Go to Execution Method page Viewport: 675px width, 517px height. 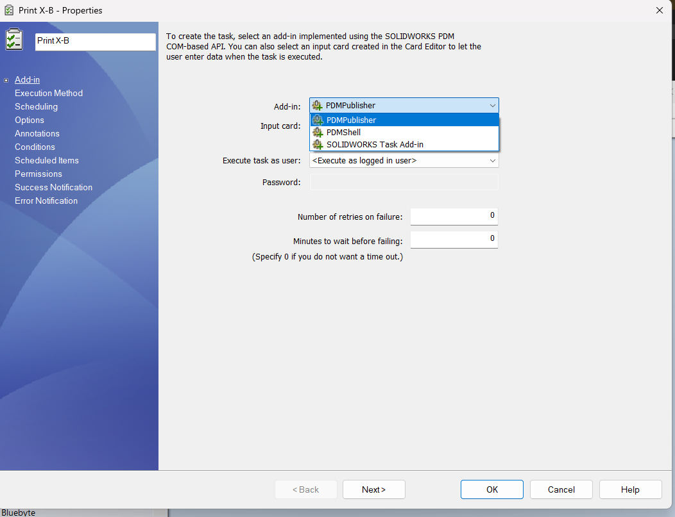coord(49,93)
